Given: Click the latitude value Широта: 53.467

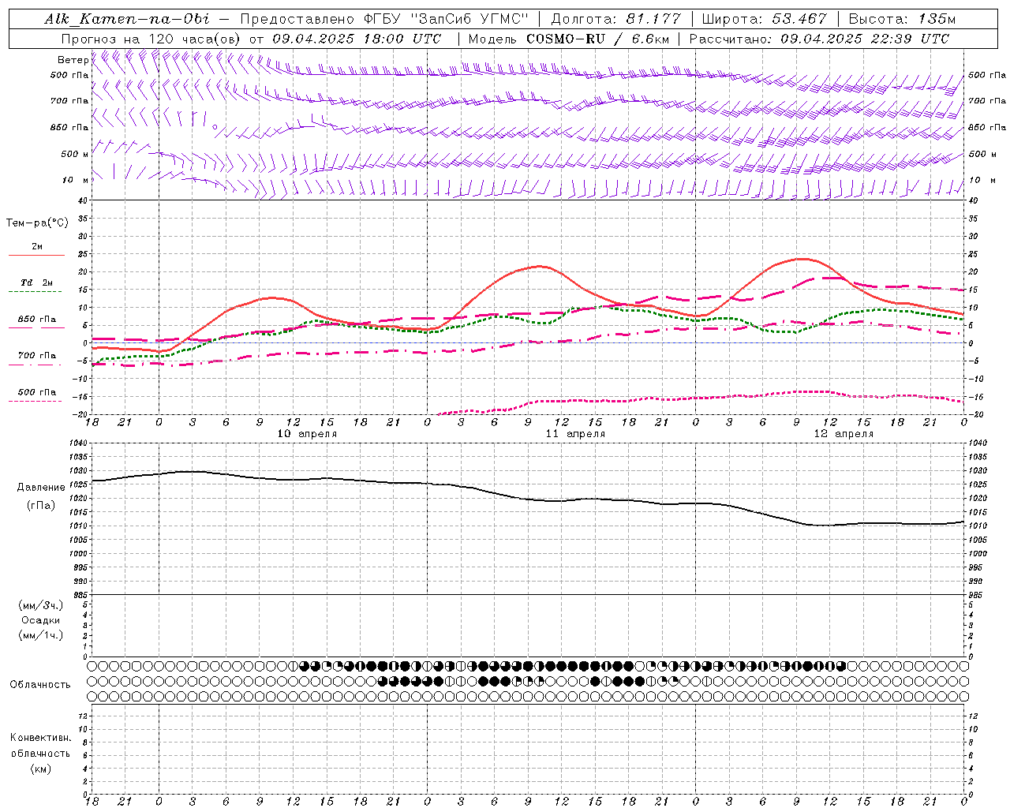Looking at the screenshot, I should coord(764,19).
